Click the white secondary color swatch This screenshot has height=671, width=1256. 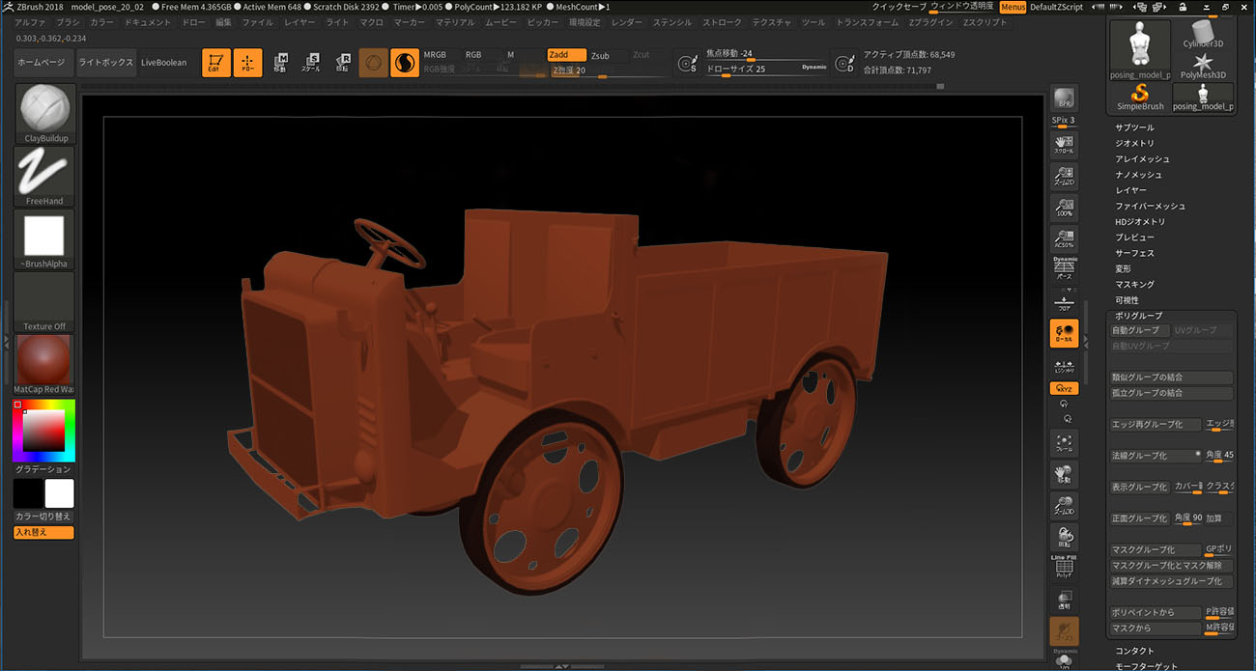59,493
